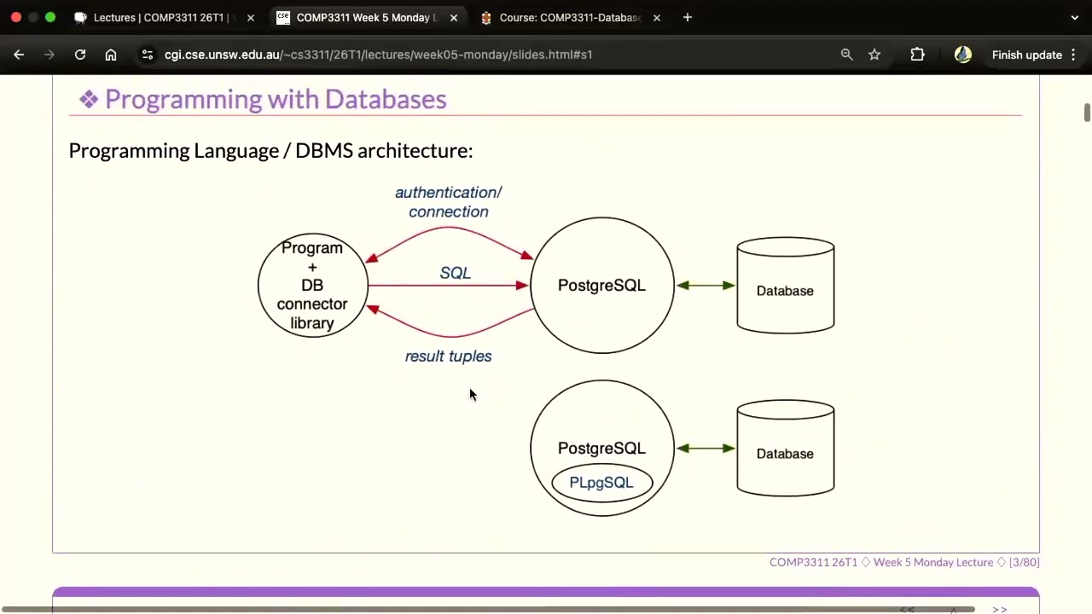Click the "Program + DB connector library" node
This screenshot has height=614, width=1092.
coord(312,286)
